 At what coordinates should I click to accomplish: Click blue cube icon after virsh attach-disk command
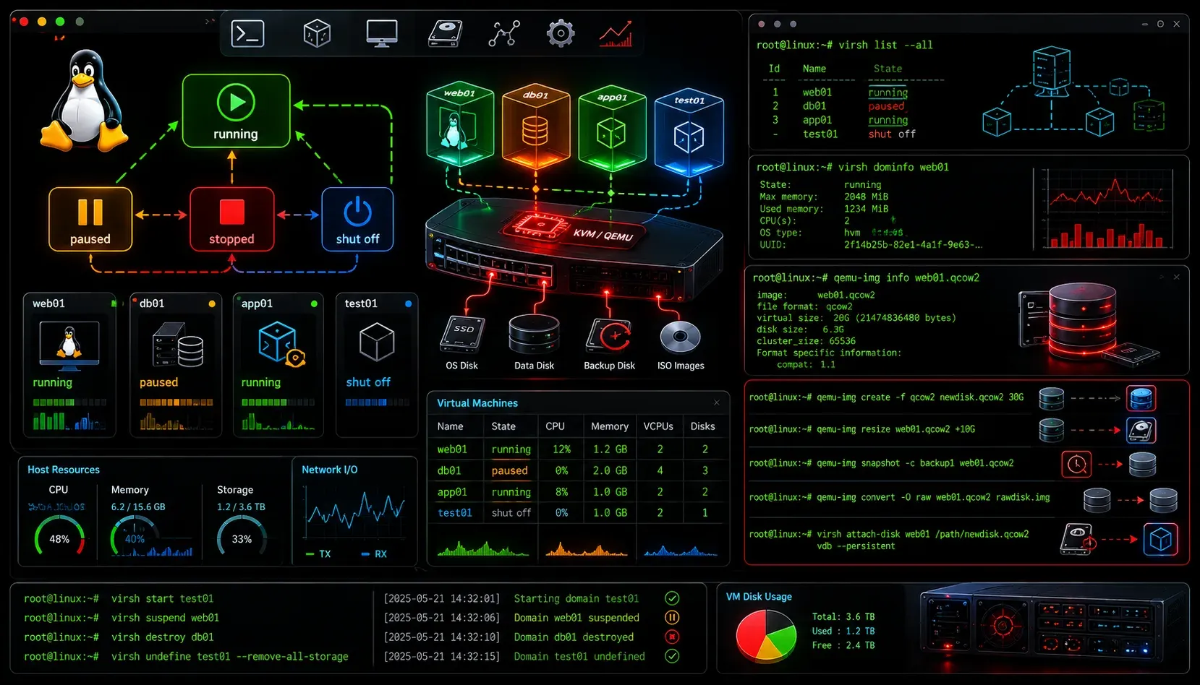[x=1160, y=540]
